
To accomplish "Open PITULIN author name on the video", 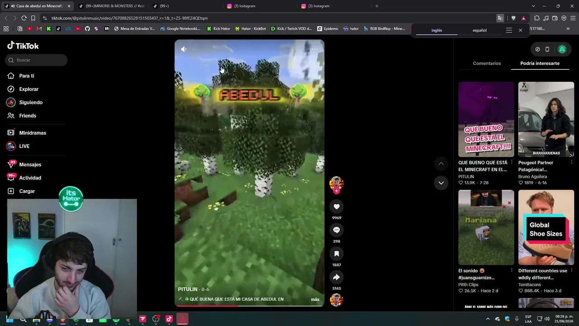I will (x=188, y=289).
